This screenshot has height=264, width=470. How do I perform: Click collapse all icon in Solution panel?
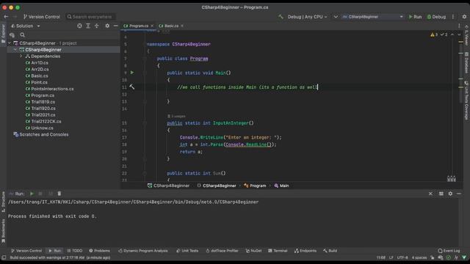point(96,26)
